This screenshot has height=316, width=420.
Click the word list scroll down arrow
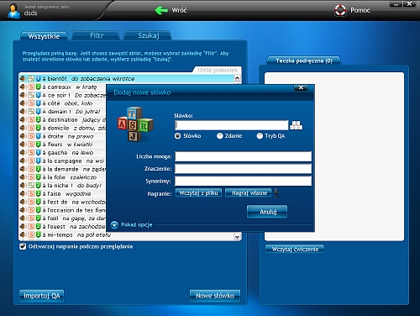coord(237,237)
